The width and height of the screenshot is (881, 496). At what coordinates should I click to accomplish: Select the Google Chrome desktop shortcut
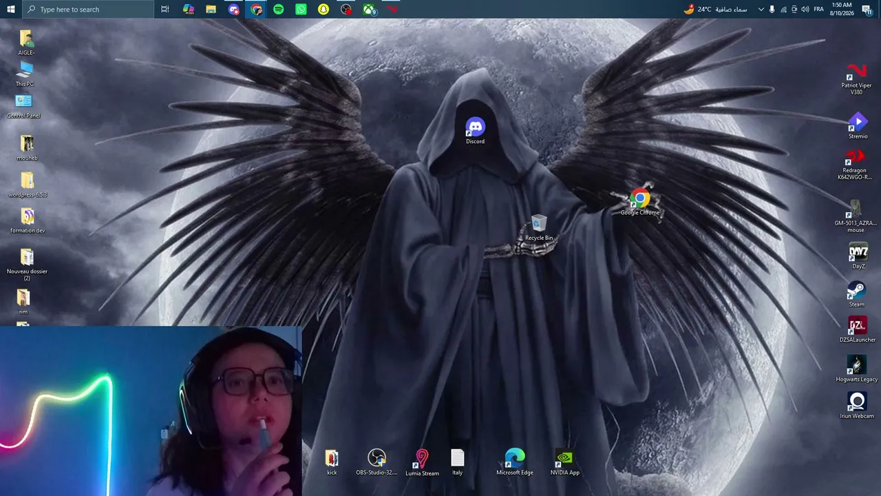click(640, 203)
